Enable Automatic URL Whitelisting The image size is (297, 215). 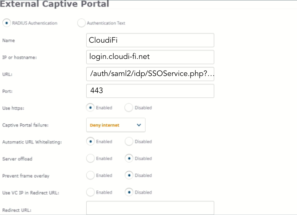[90, 141]
